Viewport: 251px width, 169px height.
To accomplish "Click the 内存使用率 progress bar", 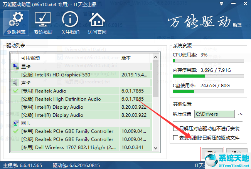I will click(208, 76).
